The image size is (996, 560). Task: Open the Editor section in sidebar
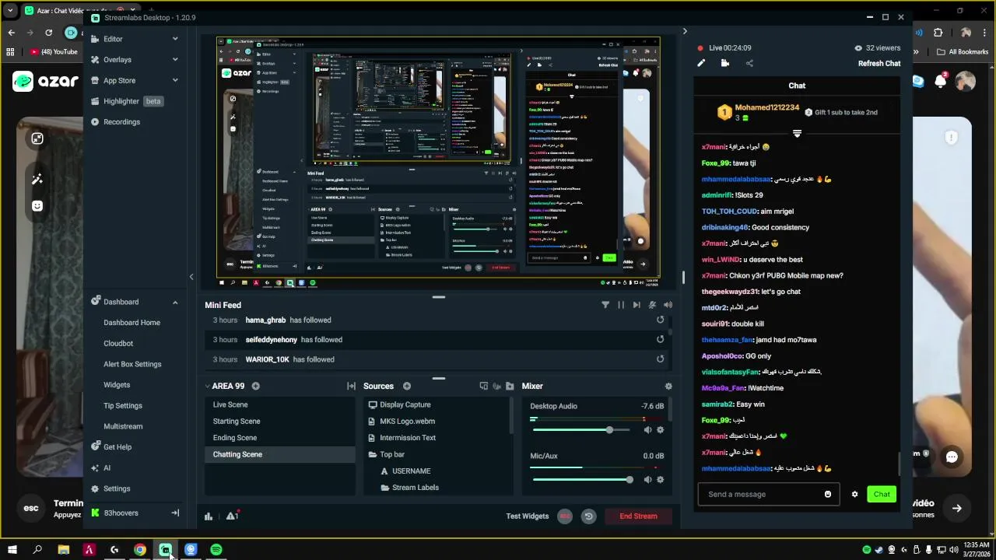pos(113,39)
